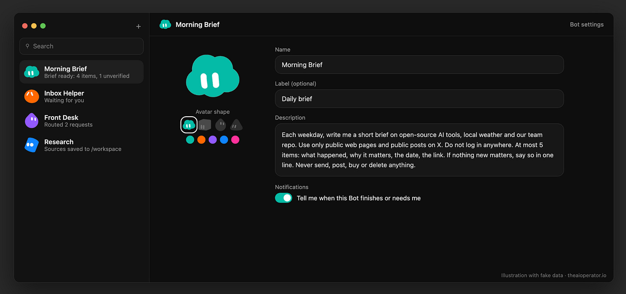Image resolution: width=626 pixels, height=294 pixels.
Task: Click the yellow minimize window button
Action: tap(34, 26)
